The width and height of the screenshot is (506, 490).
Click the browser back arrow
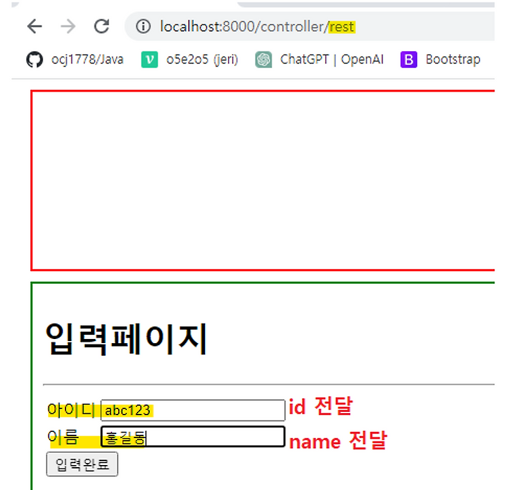tap(34, 26)
